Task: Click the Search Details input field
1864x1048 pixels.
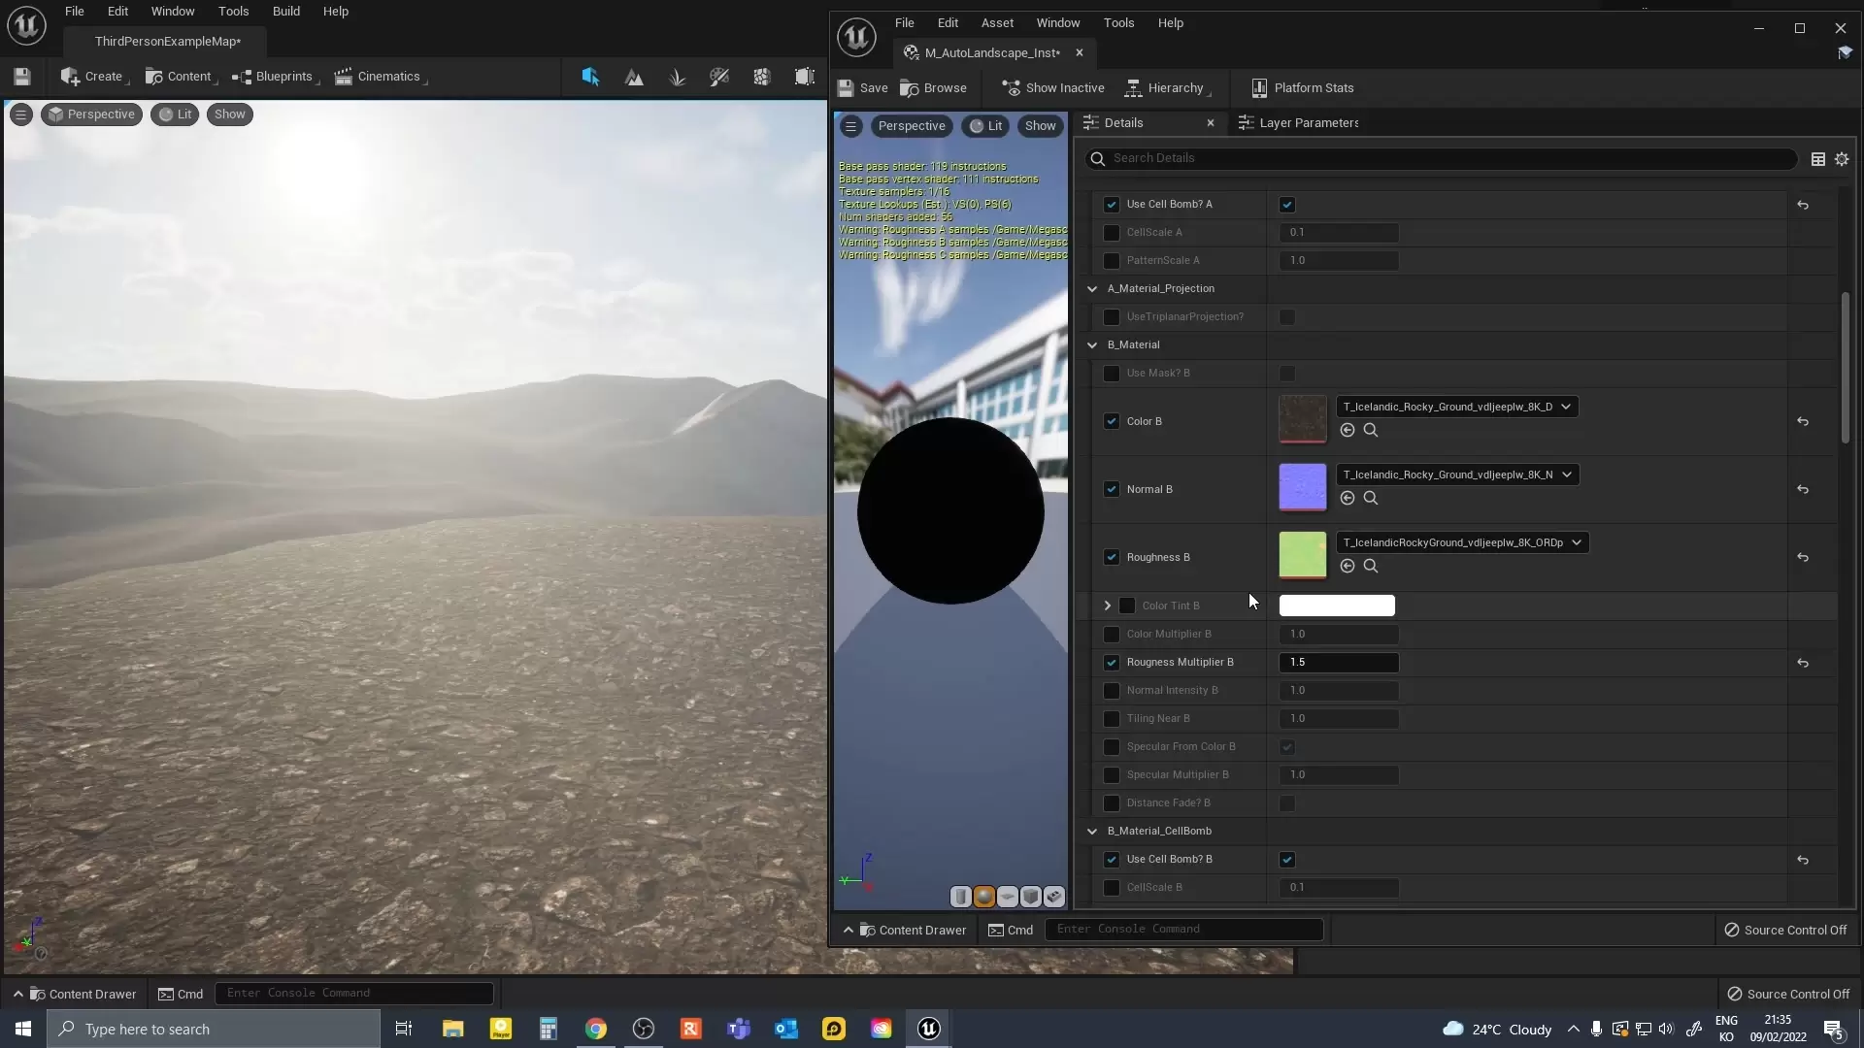Action: tap(1447, 159)
